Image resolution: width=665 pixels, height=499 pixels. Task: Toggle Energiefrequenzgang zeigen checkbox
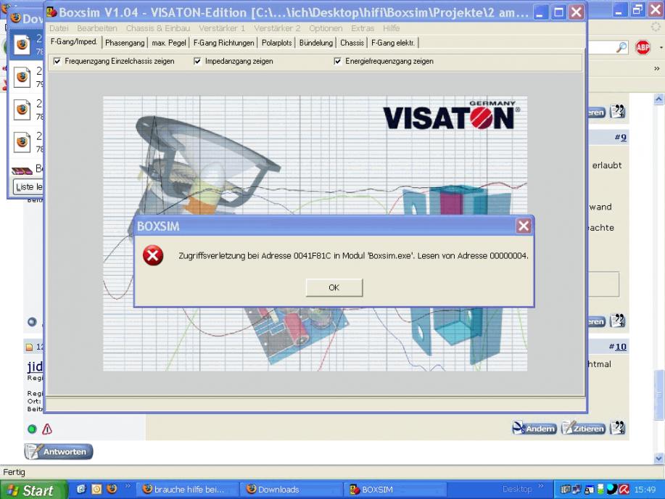pyautogui.click(x=338, y=61)
